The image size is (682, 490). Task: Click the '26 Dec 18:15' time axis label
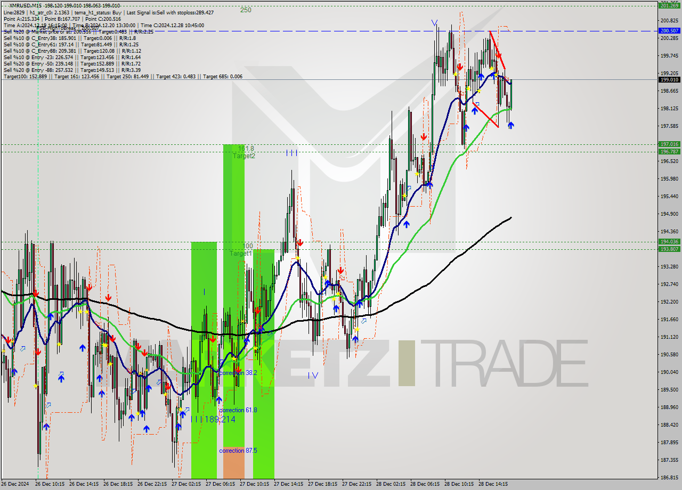point(118,484)
